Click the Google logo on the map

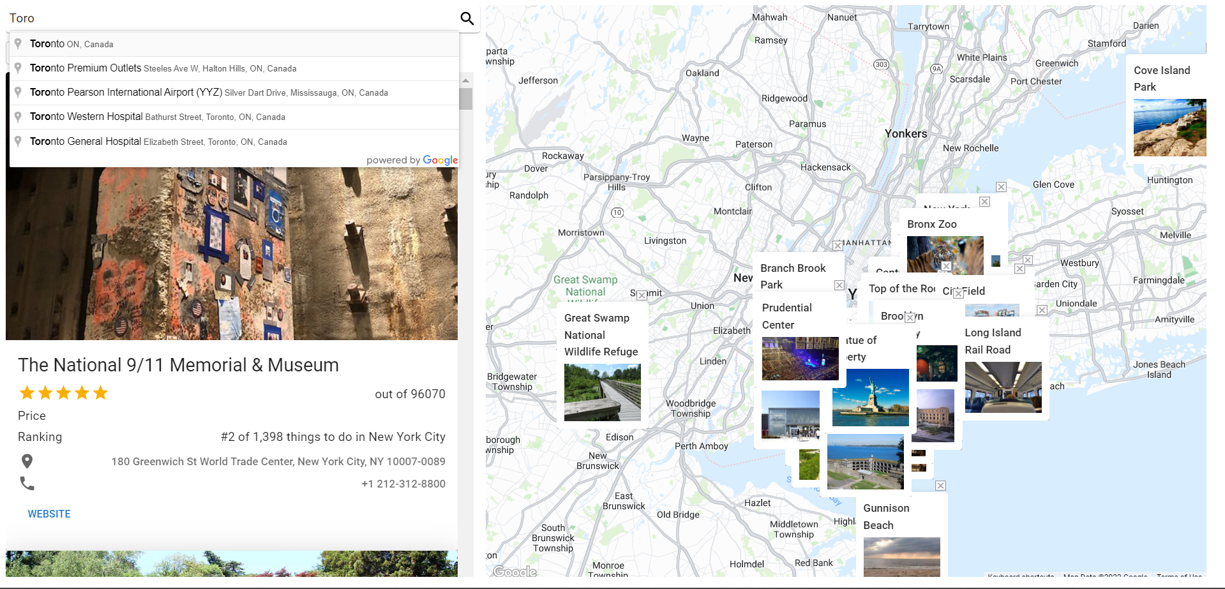515,571
